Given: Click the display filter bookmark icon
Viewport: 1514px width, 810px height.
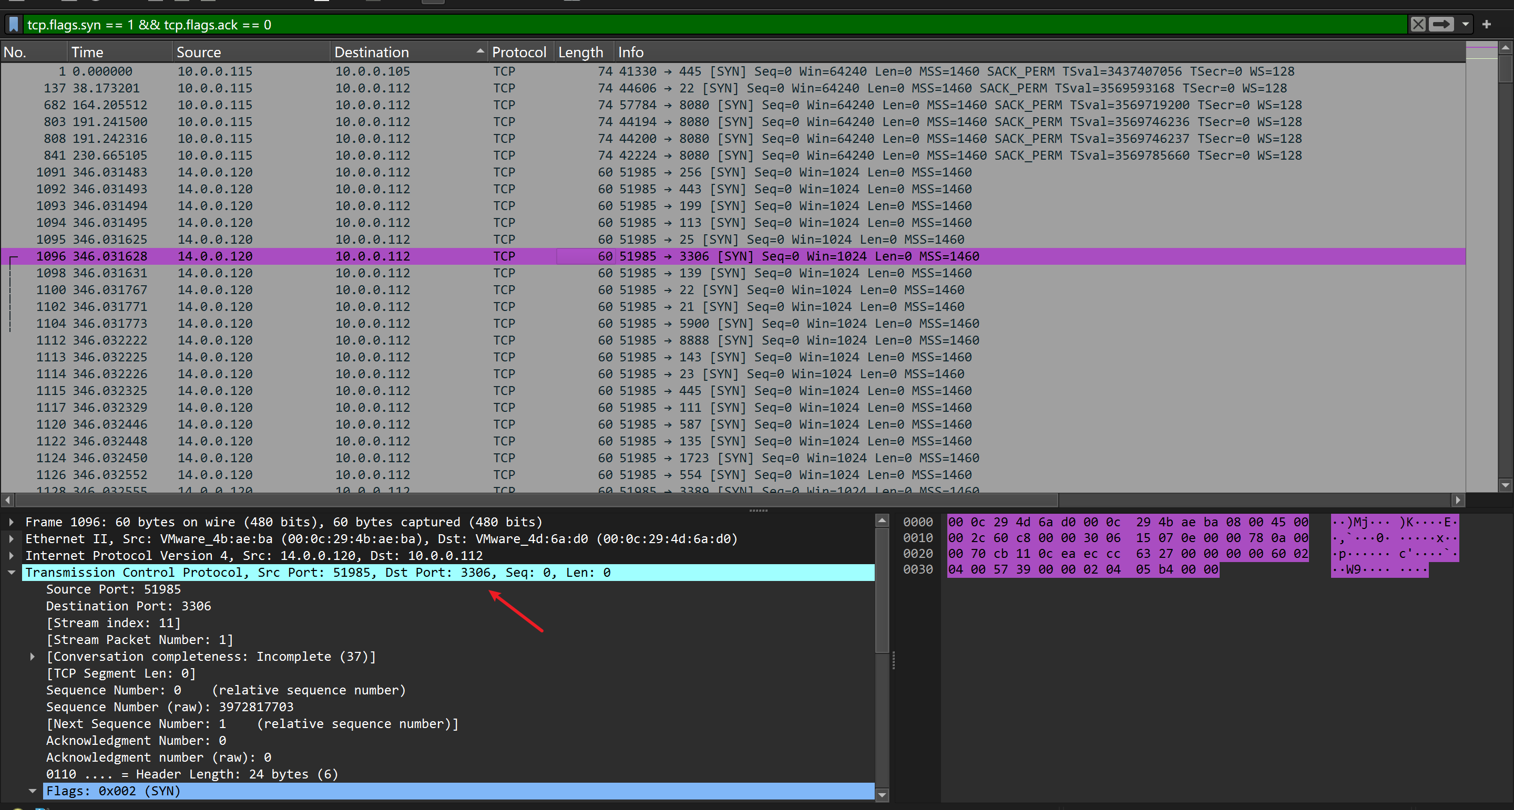Looking at the screenshot, I should [14, 25].
